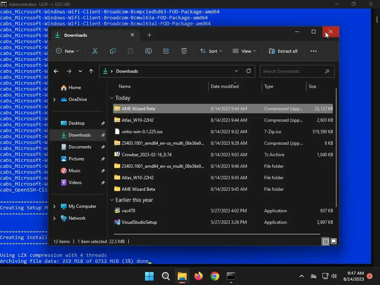
Task: Collapse the Today group
Action: (x=112, y=98)
